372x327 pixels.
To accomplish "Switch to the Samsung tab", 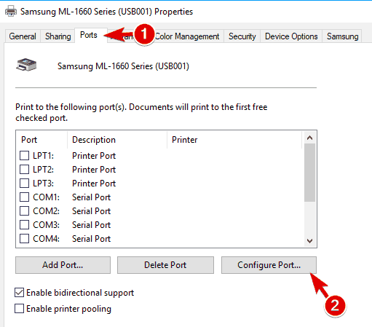I will point(342,36).
